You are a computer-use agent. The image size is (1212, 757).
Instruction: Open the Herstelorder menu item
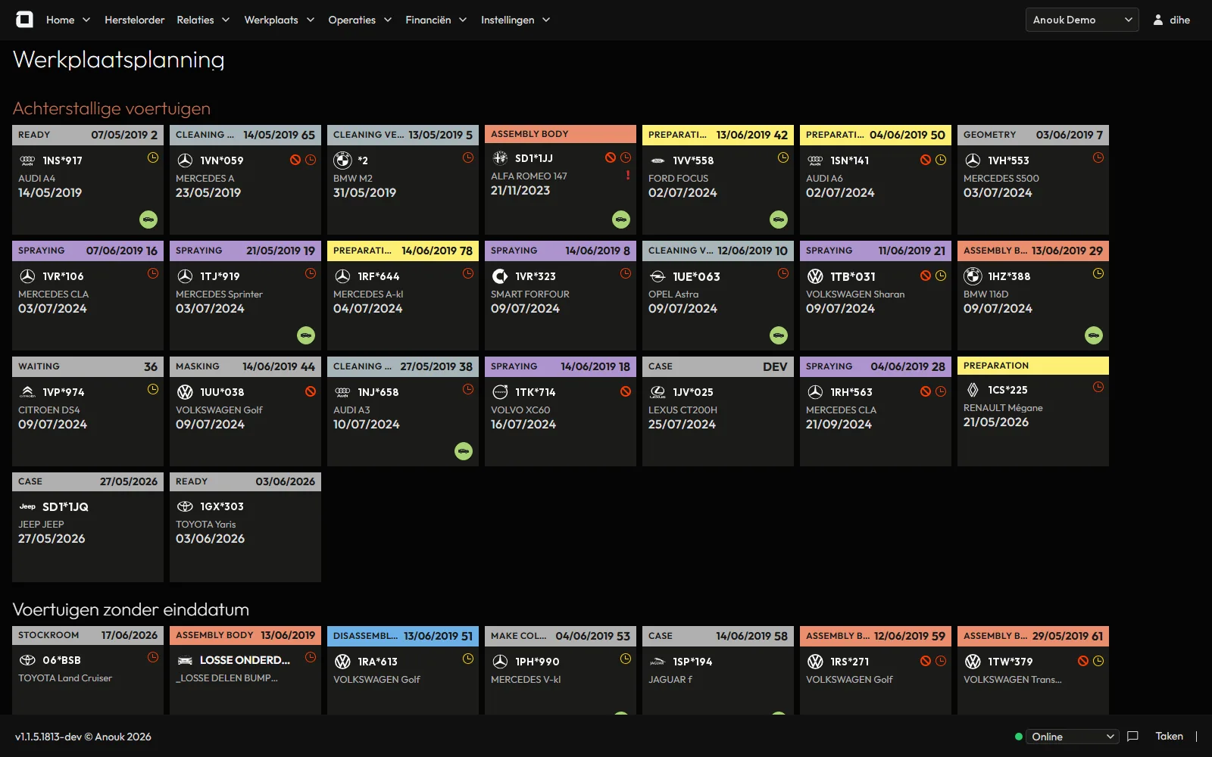pyautogui.click(x=134, y=20)
